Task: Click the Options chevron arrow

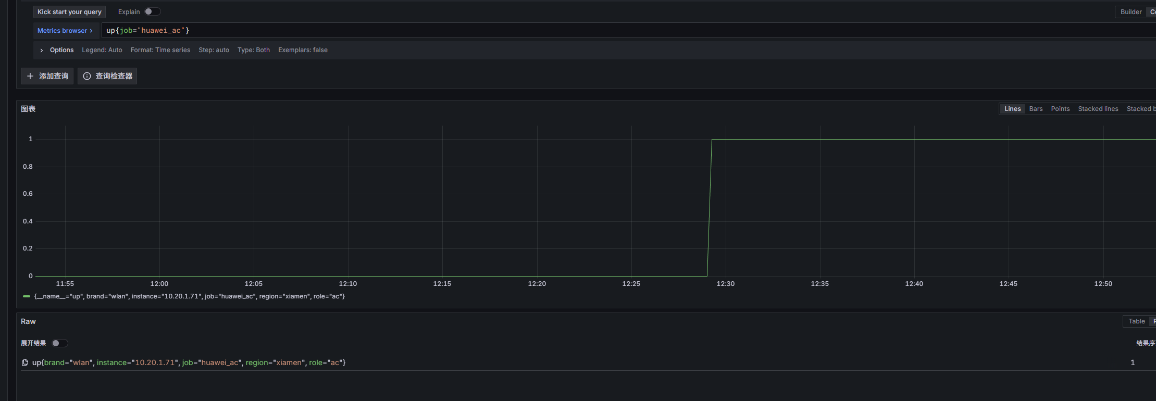Action: (x=42, y=51)
